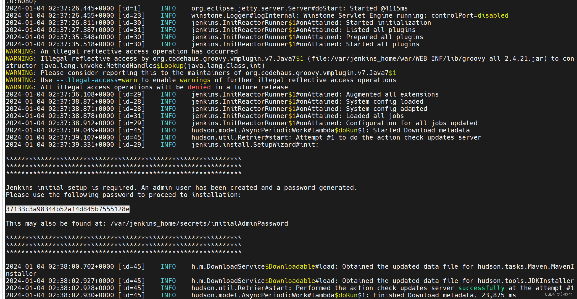
Task: Click the CSDN watermark in the corner
Action: (x=558, y=294)
